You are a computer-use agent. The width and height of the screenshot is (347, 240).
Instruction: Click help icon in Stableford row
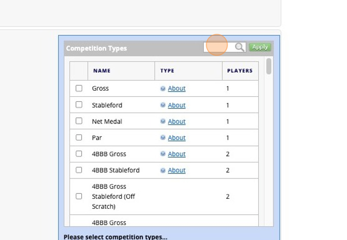pos(163,105)
